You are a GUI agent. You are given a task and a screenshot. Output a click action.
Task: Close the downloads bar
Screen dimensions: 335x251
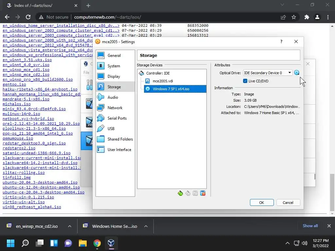pos(329,226)
